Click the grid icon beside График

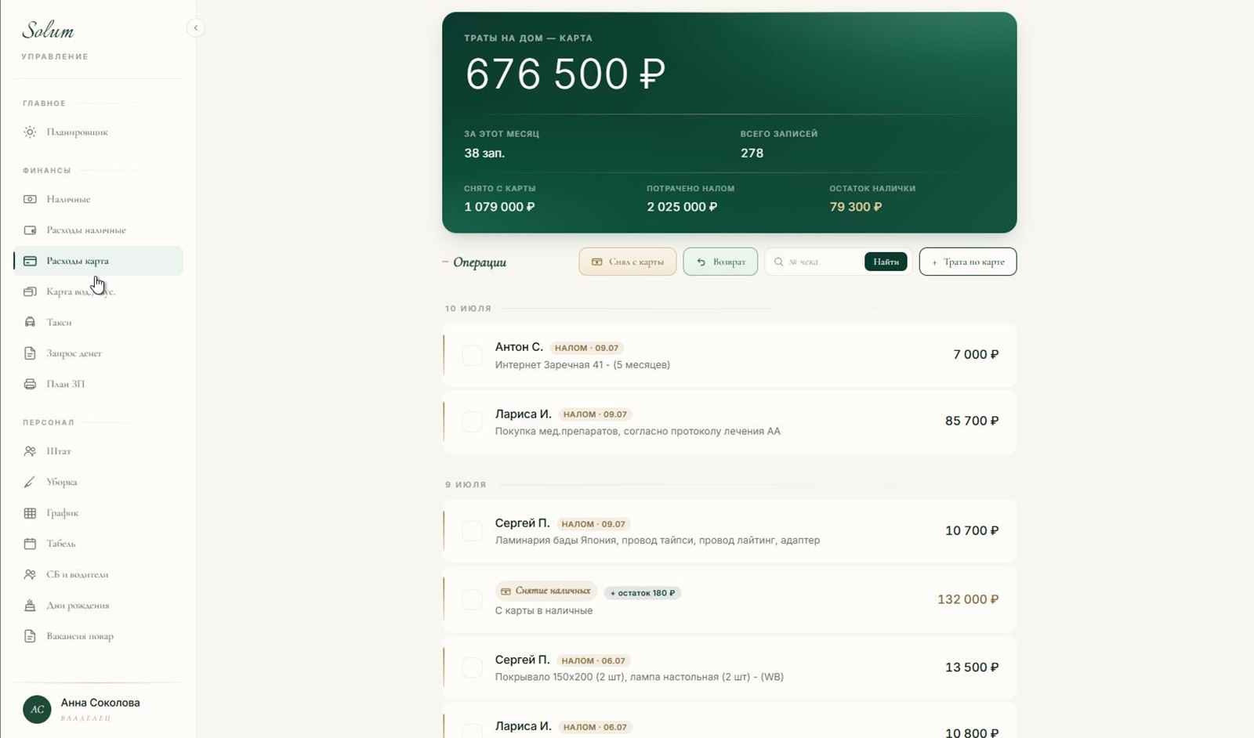coord(30,513)
